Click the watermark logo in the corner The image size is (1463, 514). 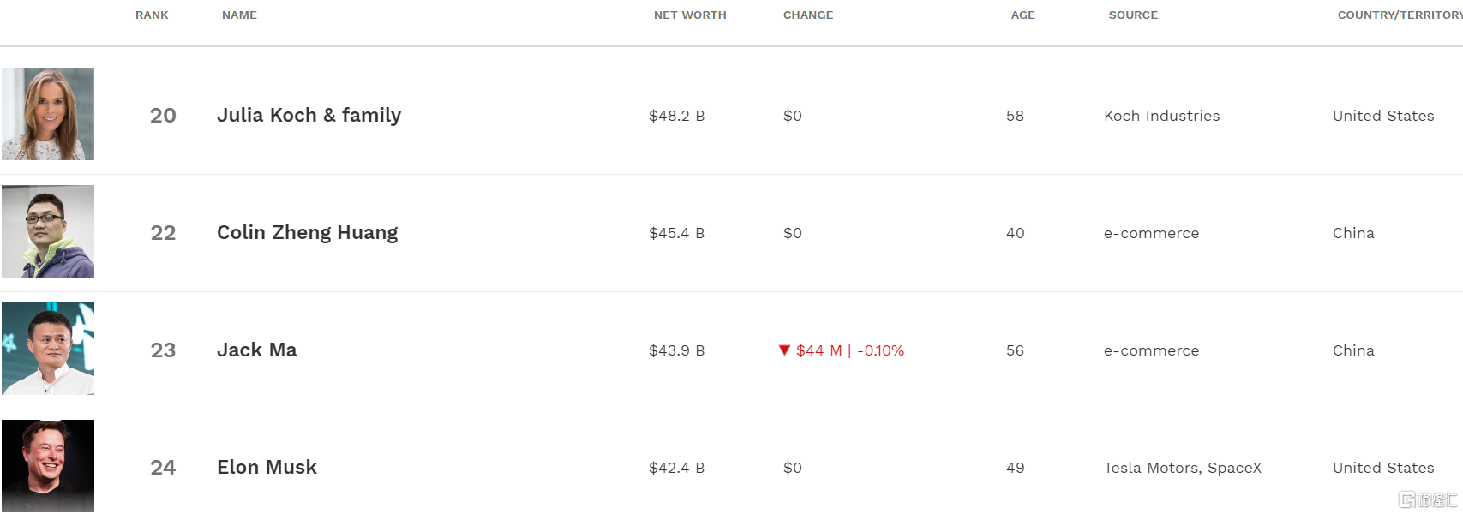coord(1428,499)
